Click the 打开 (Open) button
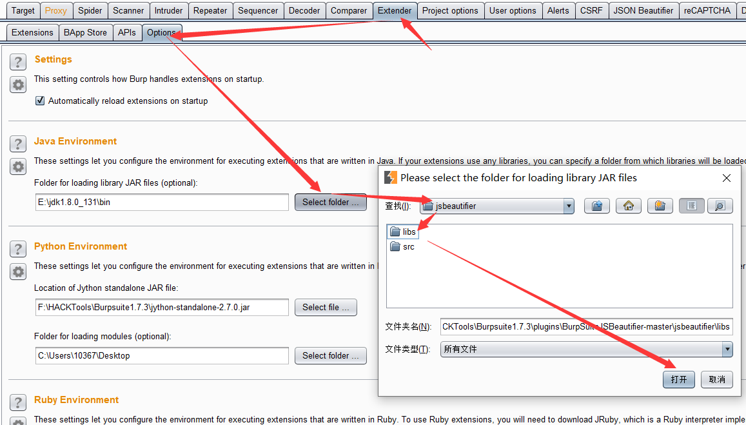 point(678,379)
